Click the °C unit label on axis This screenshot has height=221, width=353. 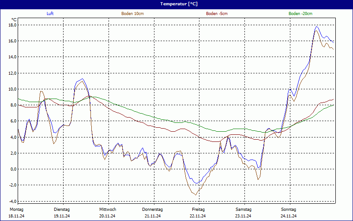(x=14, y=20)
